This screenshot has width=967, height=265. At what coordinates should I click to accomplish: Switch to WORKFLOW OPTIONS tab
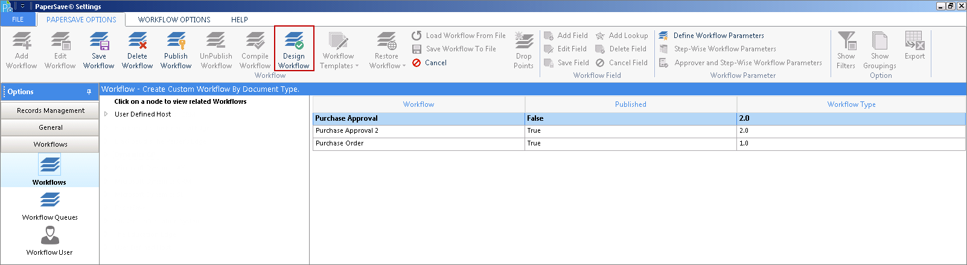(174, 19)
